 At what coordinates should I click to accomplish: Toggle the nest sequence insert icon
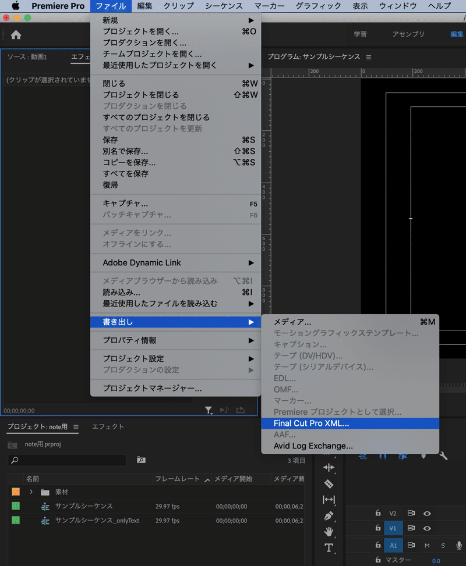pos(362,456)
